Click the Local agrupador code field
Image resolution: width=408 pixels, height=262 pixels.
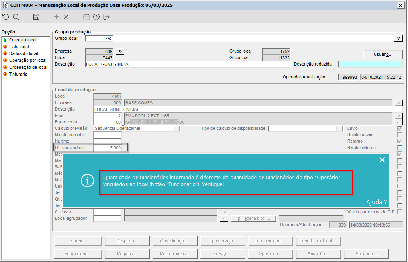point(108,219)
